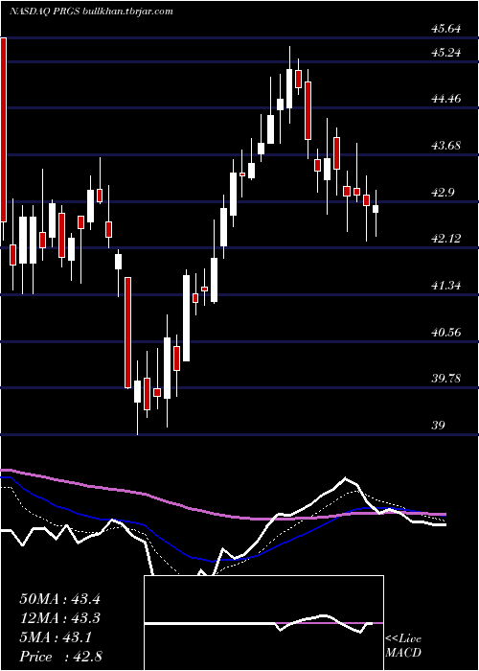This screenshot has height=671, width=479.
Task: Click the 12MA : 43.3 readout
Action: (x=59, y=618)
